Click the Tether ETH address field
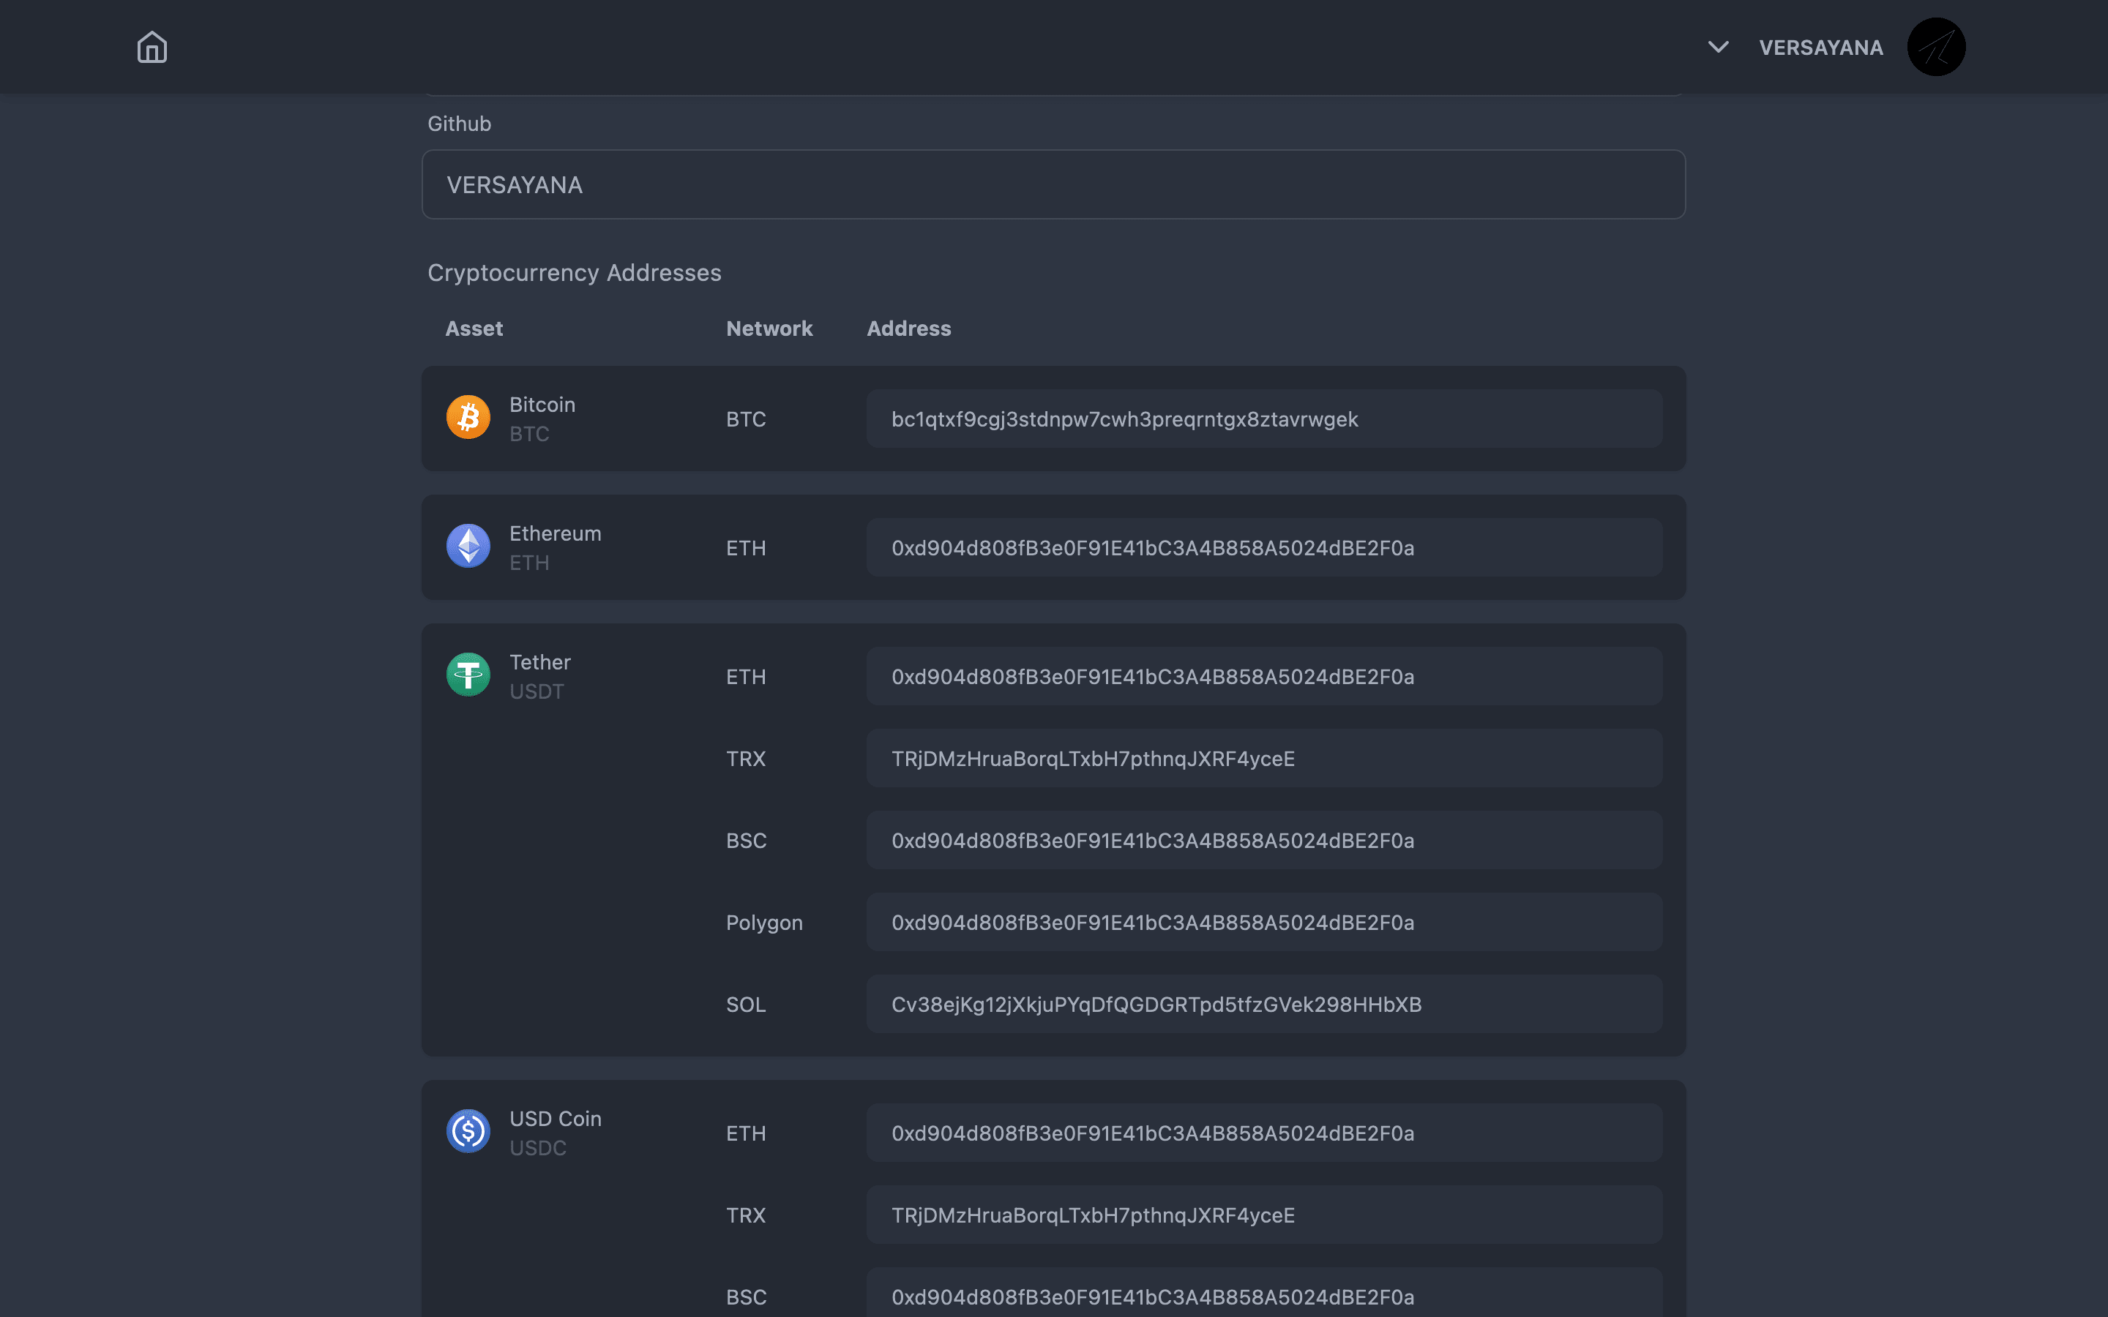The height and width of the screenshot is (1317, 2108). pos(1263,676)
